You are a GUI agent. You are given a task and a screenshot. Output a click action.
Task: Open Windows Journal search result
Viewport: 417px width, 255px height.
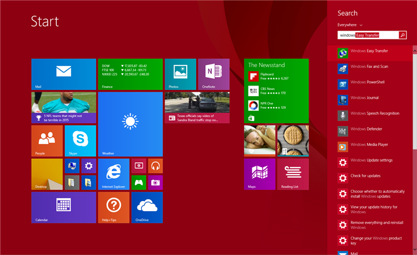[x=370, y=100]
